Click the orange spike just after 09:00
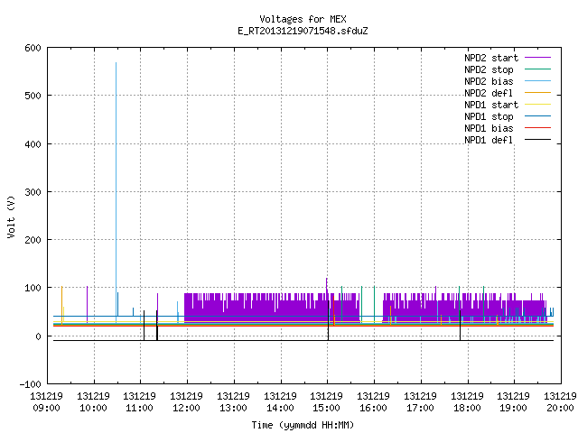The height and width of the screenshot is (433, 578). (62, 305)
